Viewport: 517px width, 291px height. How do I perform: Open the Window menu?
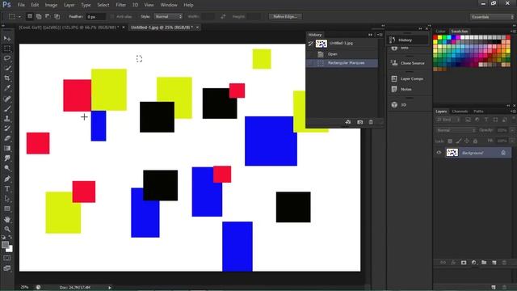pos(169,5)
